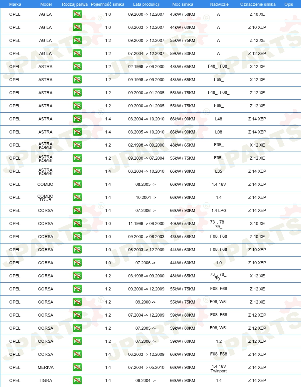The height and width of the screenshot is (387, 301).
Task: Click the '03.2005 -> 10.2010' production years cell
Action: [x=146, y=132]
